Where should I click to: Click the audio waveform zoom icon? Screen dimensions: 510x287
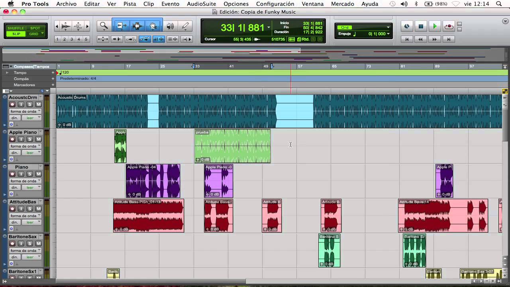[x=66, y=26]
